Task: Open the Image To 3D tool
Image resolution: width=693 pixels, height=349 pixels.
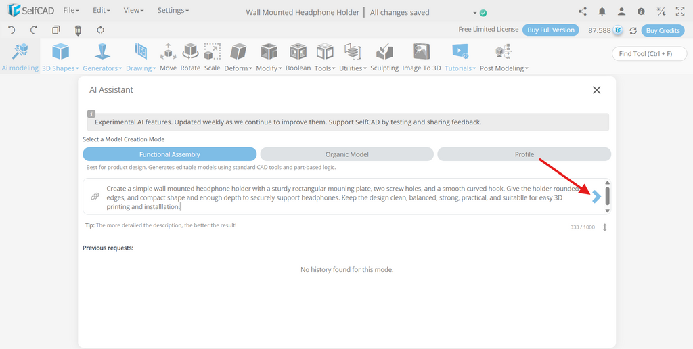Action: click(422, 57)
